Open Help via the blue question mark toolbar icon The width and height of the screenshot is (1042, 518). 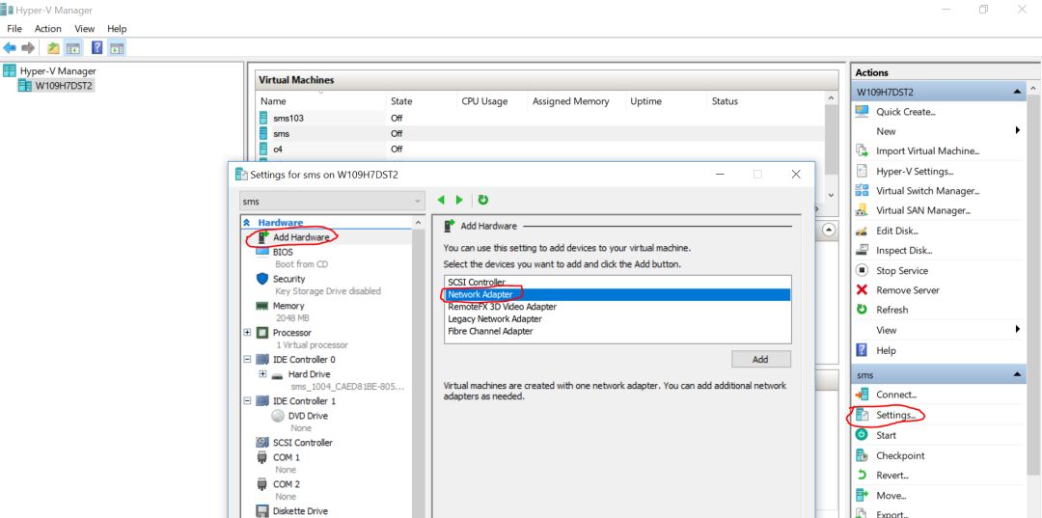[97, 48]
